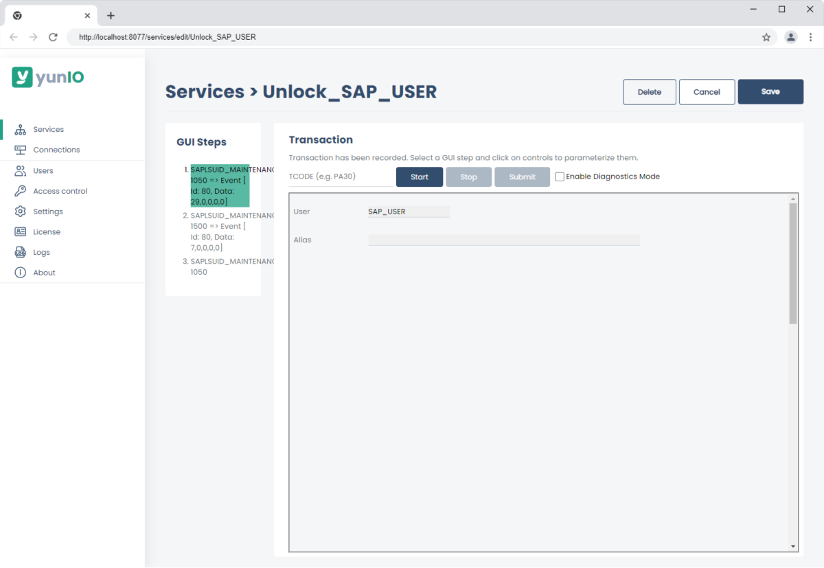Viewport: 824px width, 568px height.
Task: Click the Services > Unlock_SAP_USER heading
Action: click(x=301, y=92)
